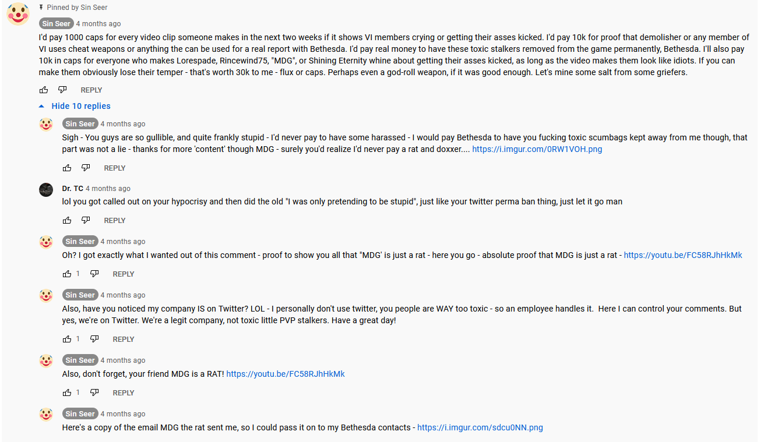Image resolution: width=764 pixels, height=442 pixels.
Task: Reply to the pinned comment
Action: click(91, 90)
